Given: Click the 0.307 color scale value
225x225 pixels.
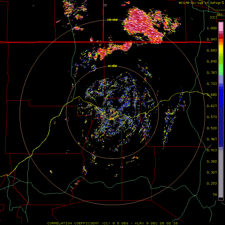Looking at the screenshot, I should pos(212,172).
